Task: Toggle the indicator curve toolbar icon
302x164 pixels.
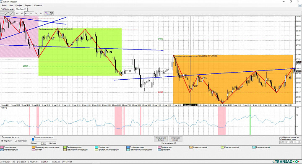Action: point(47,13)
